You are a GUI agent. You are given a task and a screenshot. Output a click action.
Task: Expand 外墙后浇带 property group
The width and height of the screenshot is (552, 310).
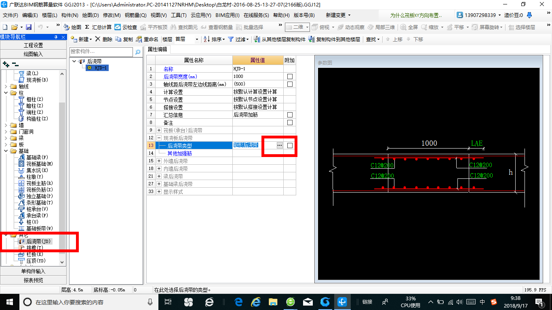(x=159, y=161)
